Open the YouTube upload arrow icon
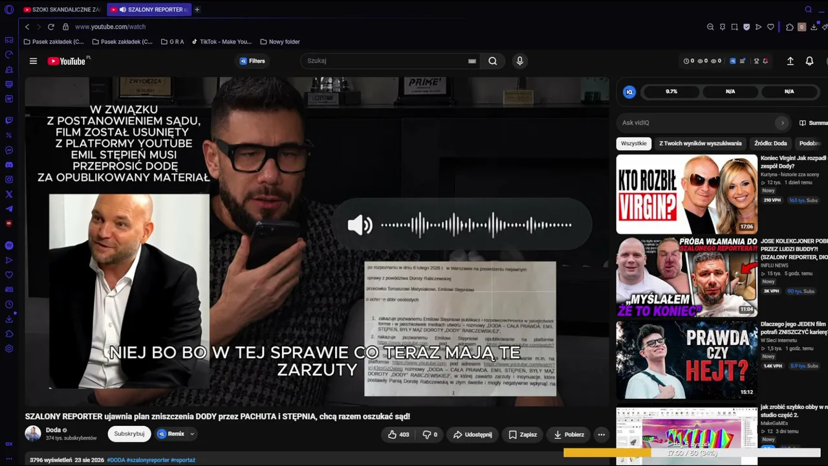Image resolution: width=828 pixels, height=466 pixels. [790, 61]
